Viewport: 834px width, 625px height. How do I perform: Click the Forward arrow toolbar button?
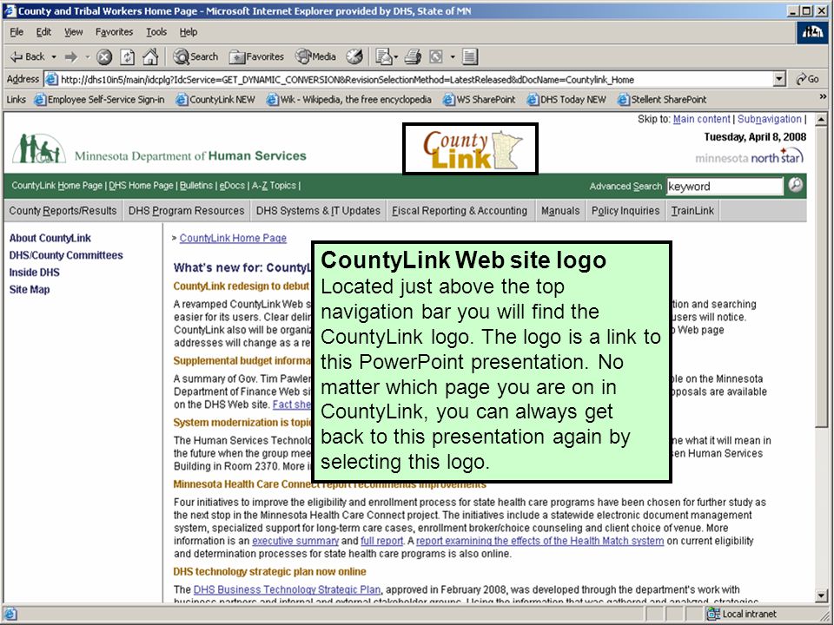point(71,56)
